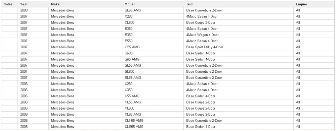Click the S65 AMG model cell
Screen dimensions: 336x131
pos(153,59)
